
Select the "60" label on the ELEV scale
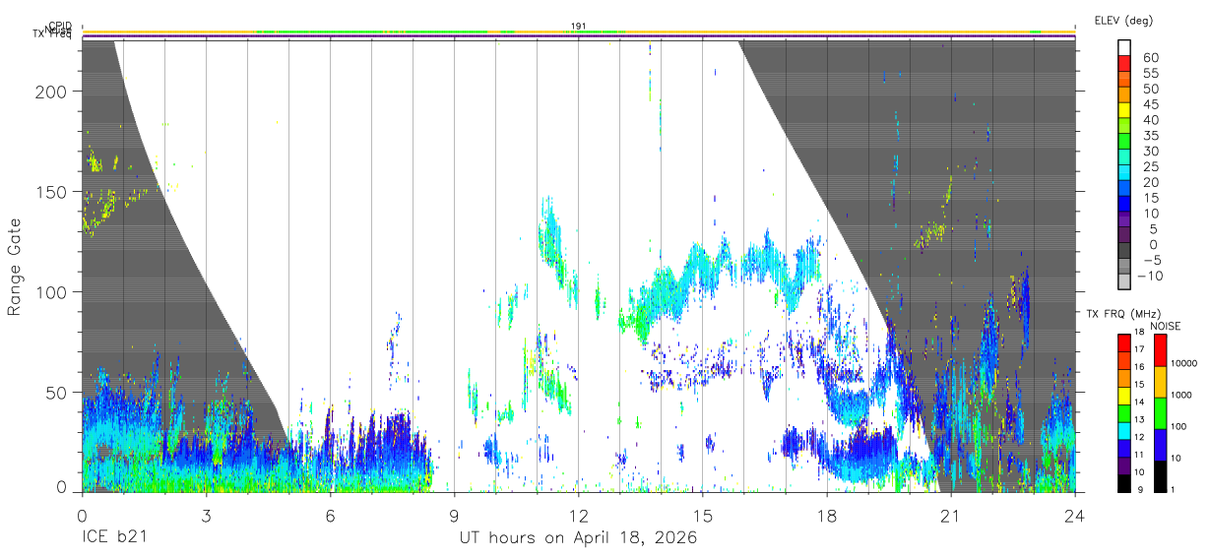(x=1150, y=58)
